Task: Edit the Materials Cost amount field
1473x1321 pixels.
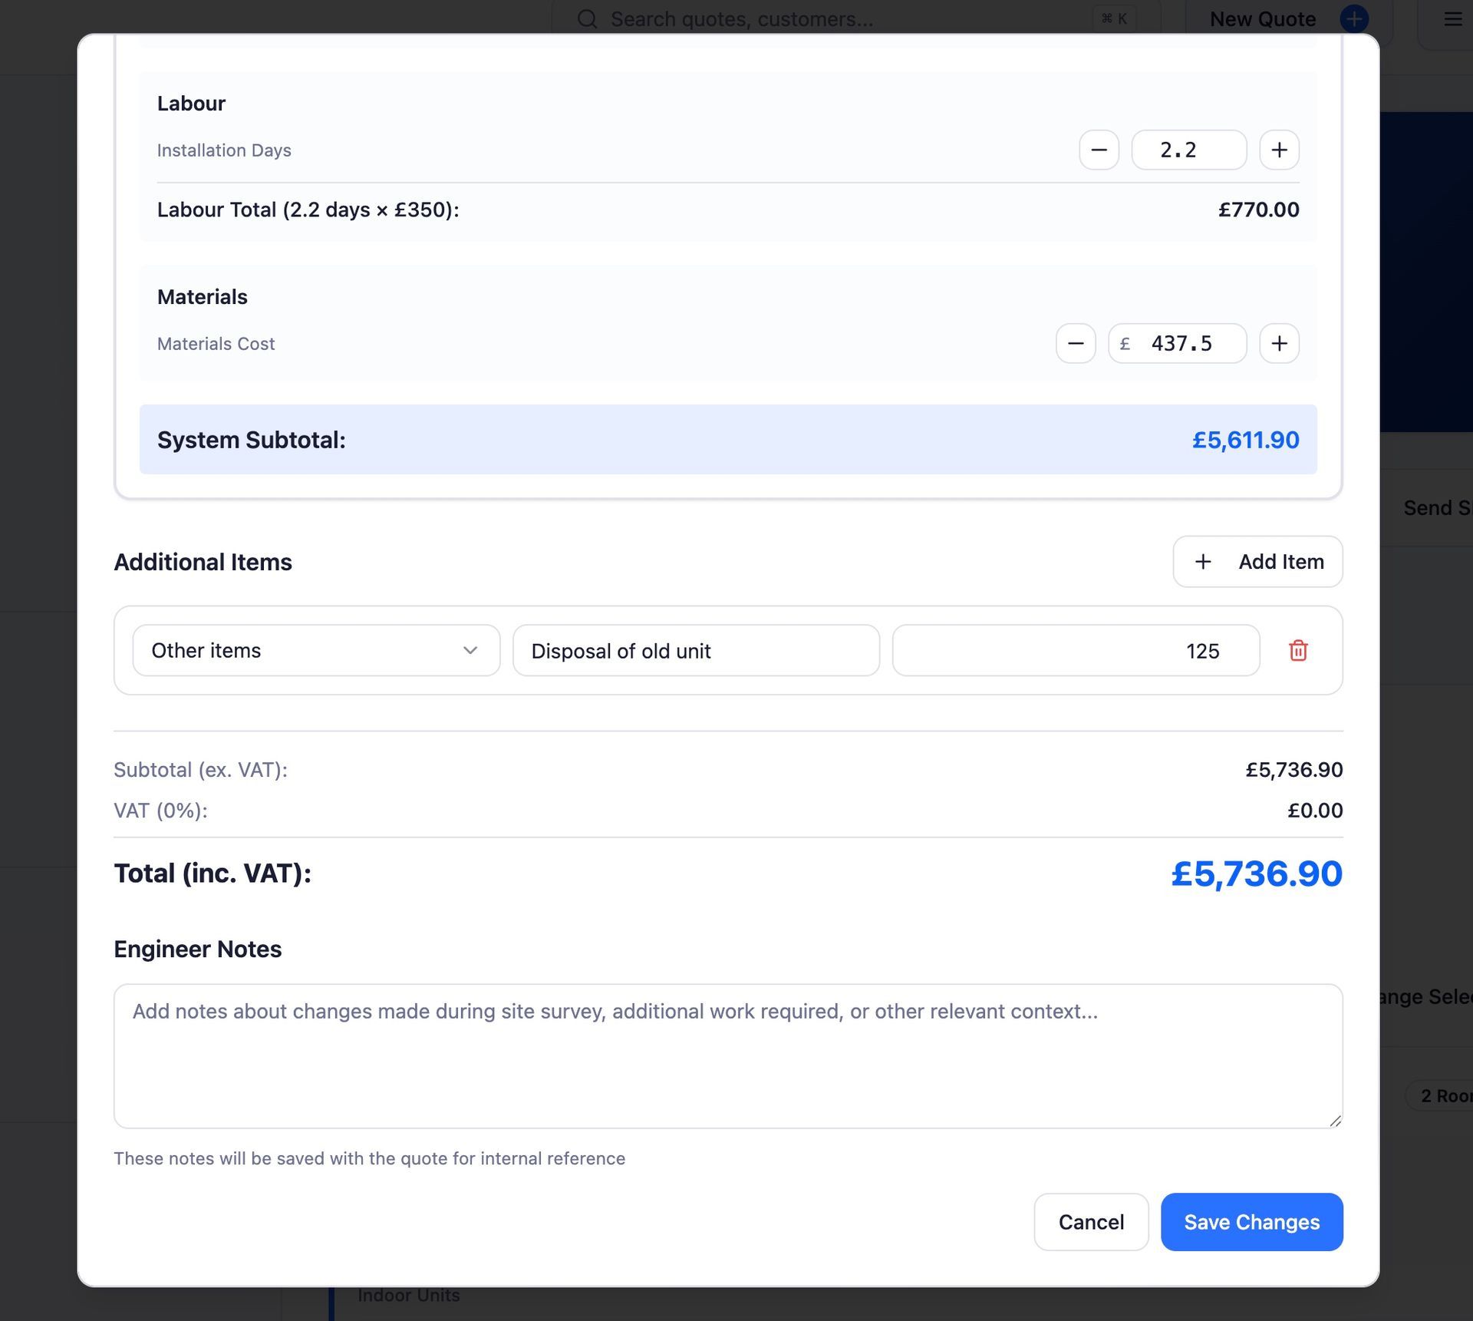Action: (1185, 343)
